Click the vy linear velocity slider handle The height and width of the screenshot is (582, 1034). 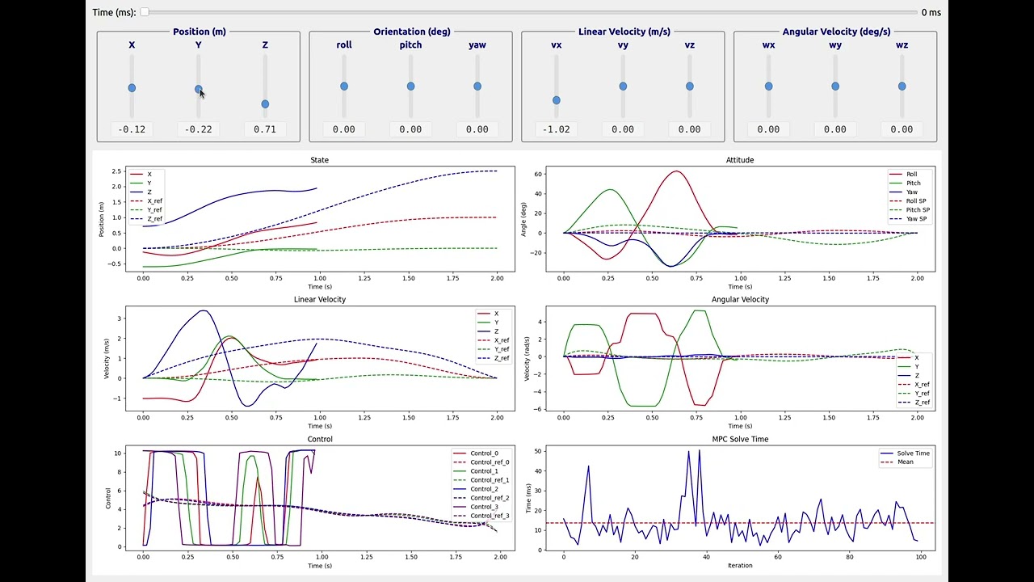[x=623, y=86]
